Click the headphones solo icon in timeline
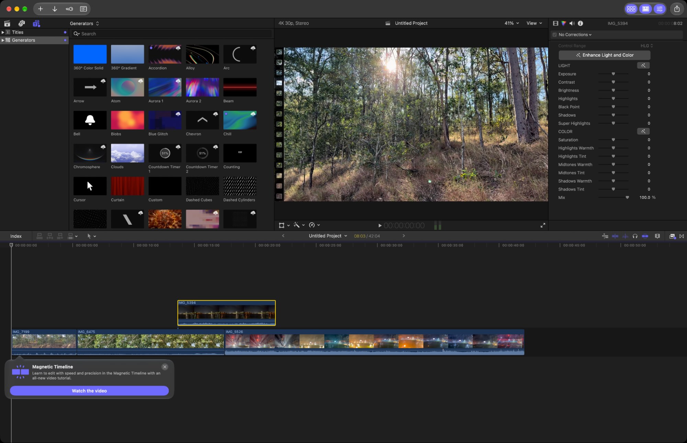 635,236
